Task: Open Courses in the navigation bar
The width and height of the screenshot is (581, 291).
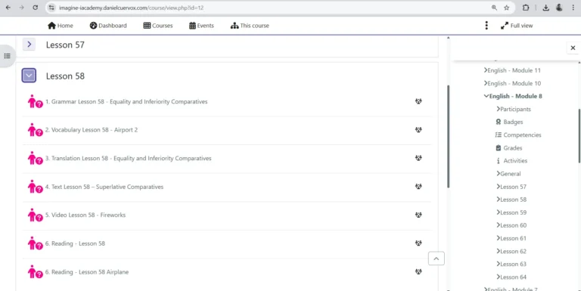Action: 158,26
